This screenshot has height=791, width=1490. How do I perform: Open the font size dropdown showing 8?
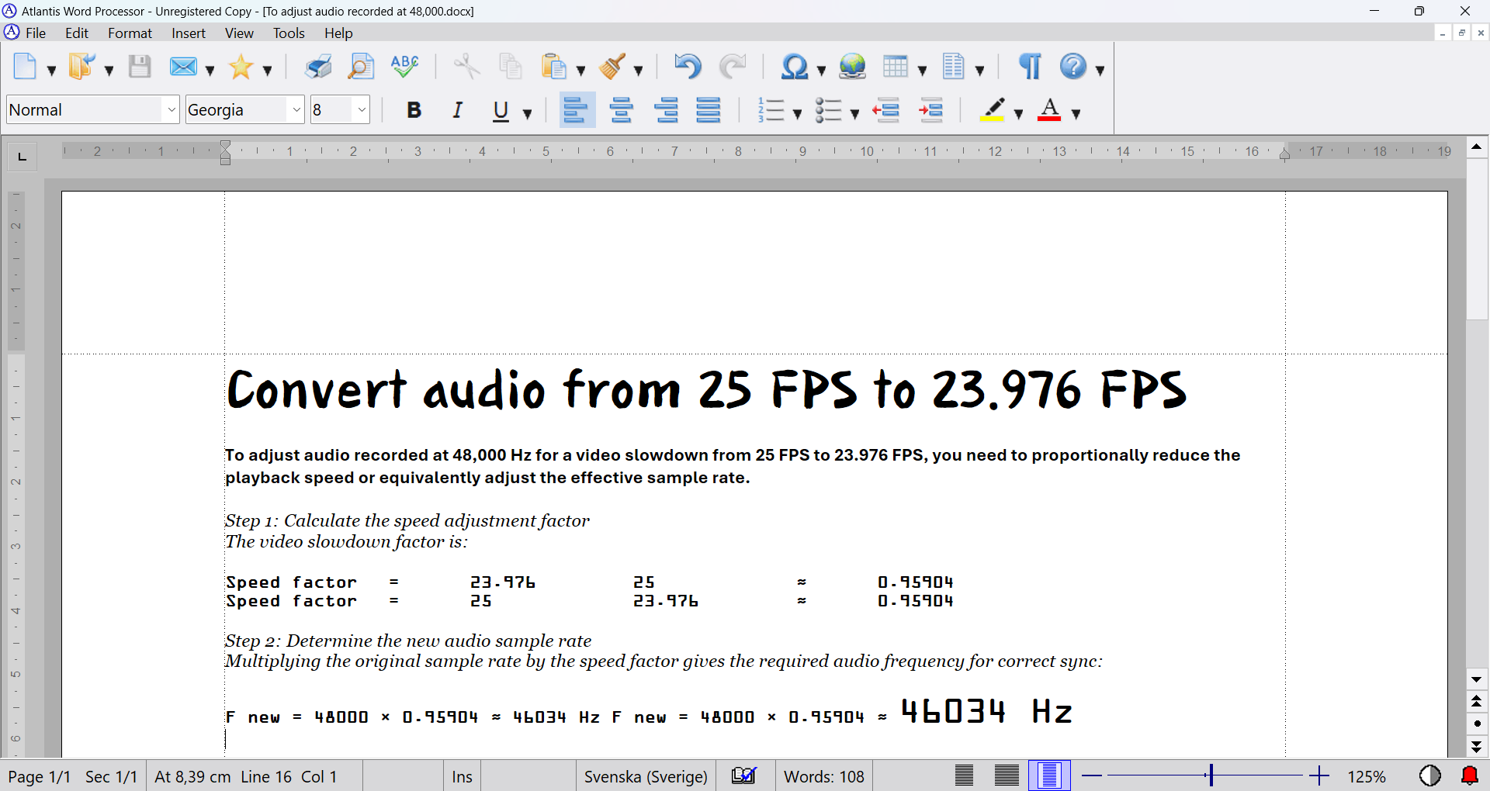[x=362, y=110]
